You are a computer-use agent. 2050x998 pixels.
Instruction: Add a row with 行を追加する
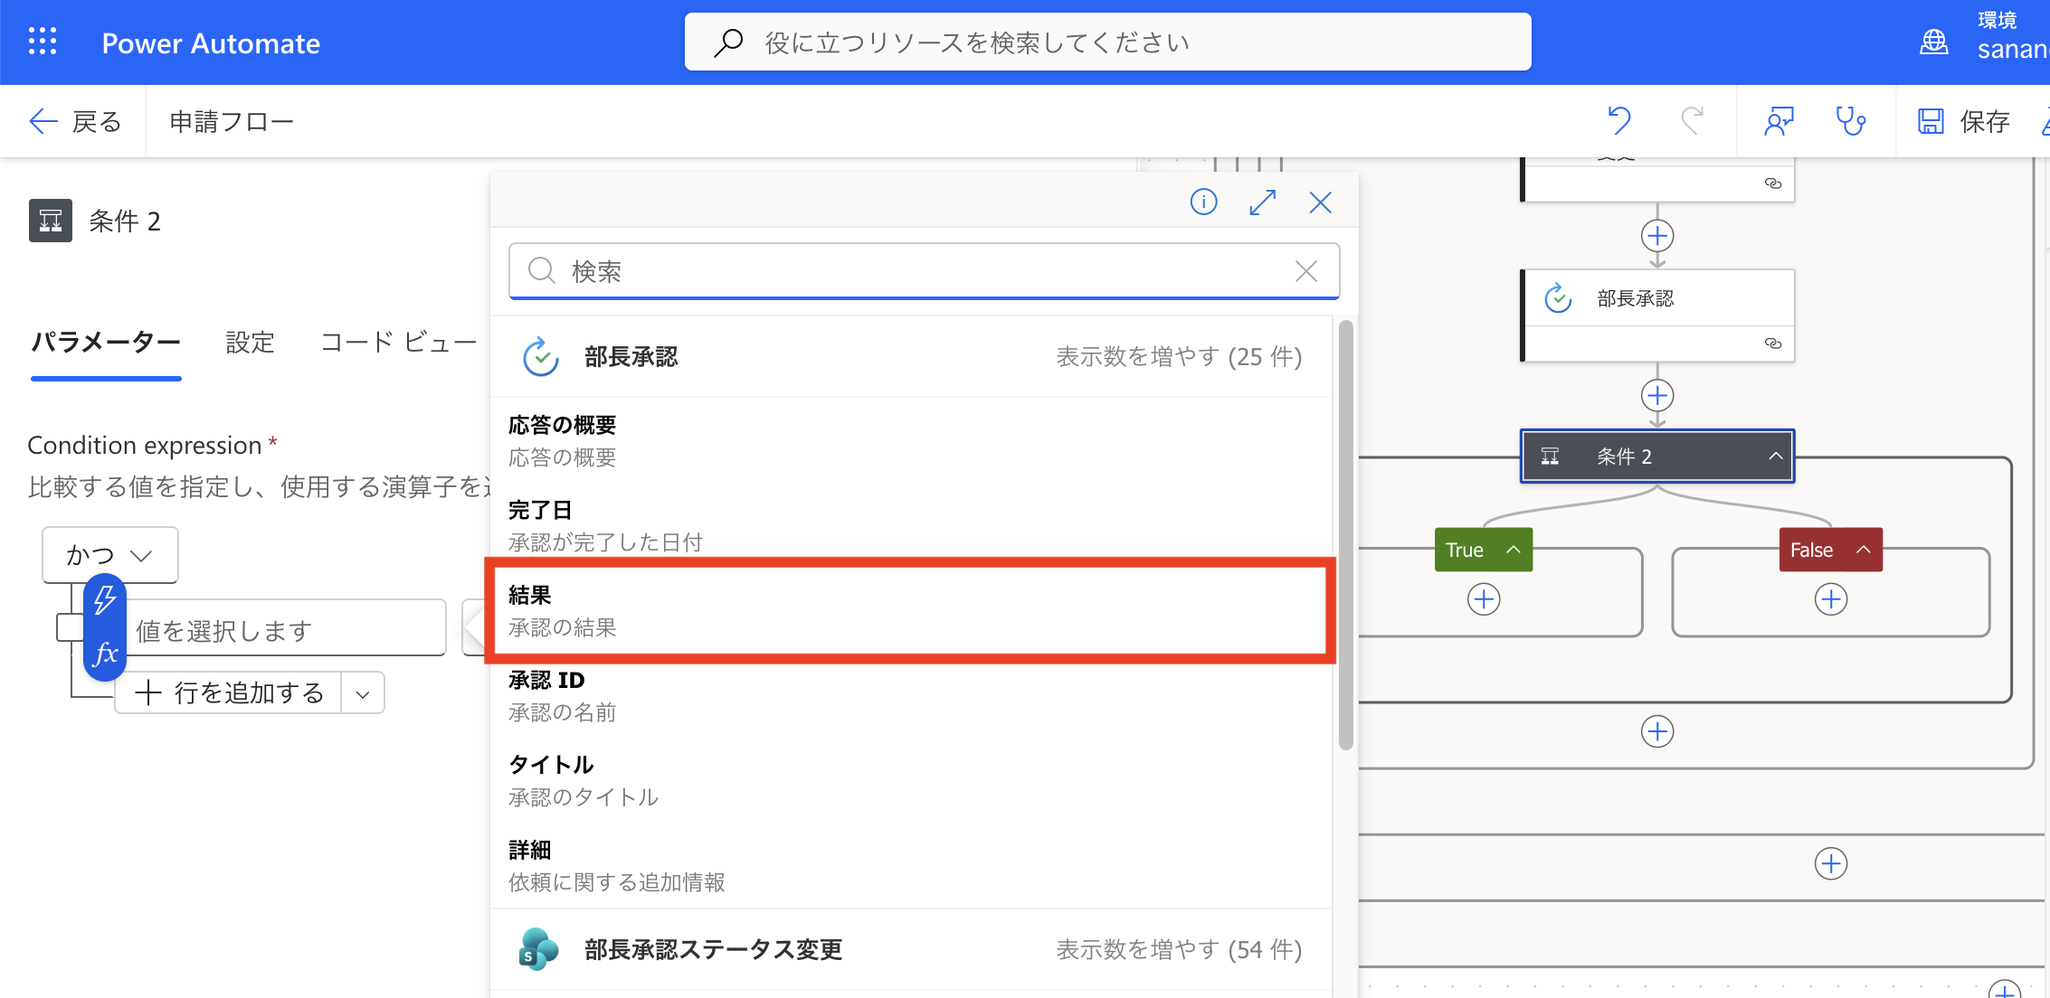click(229, 693)
